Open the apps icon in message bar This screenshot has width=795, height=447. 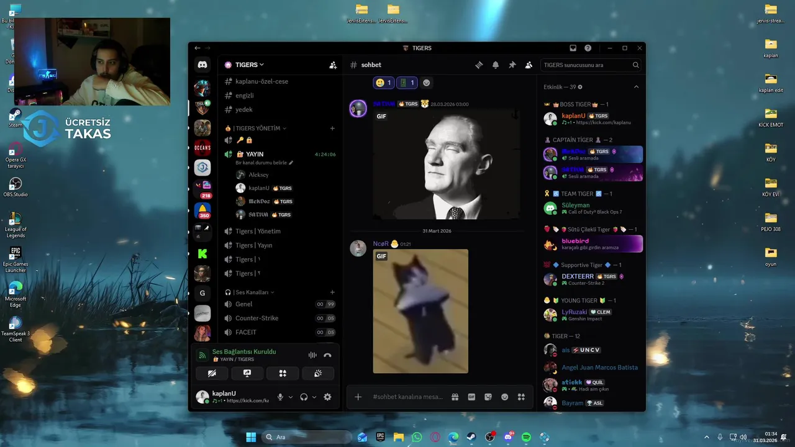pyautogui.click(x=521, y=397)
